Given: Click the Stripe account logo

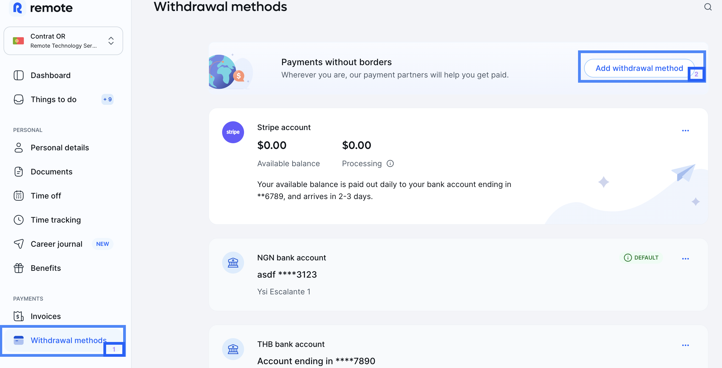Looking at the screenshot, I should tap(233, 132).
